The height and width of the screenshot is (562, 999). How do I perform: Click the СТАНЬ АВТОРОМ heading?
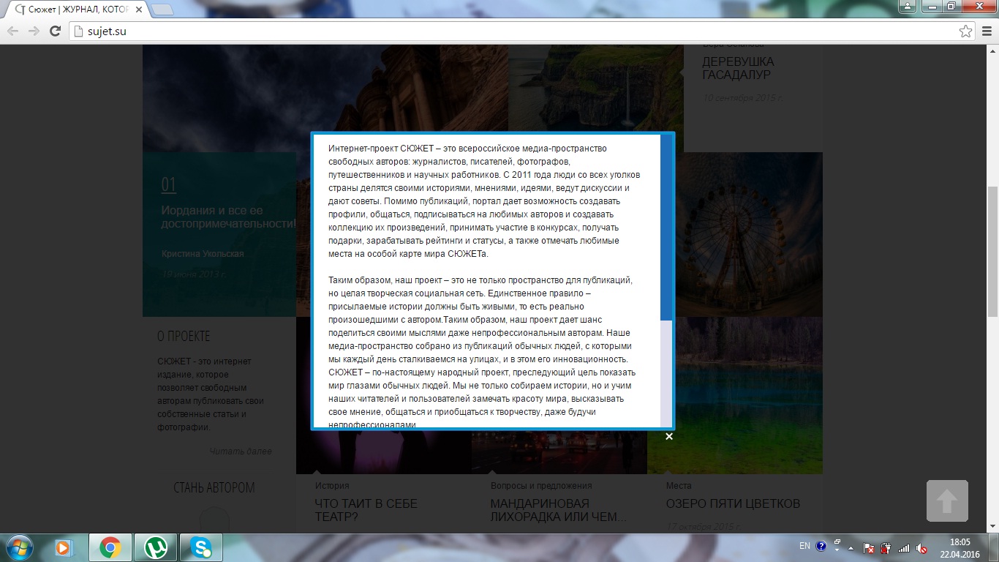point(214,487)
